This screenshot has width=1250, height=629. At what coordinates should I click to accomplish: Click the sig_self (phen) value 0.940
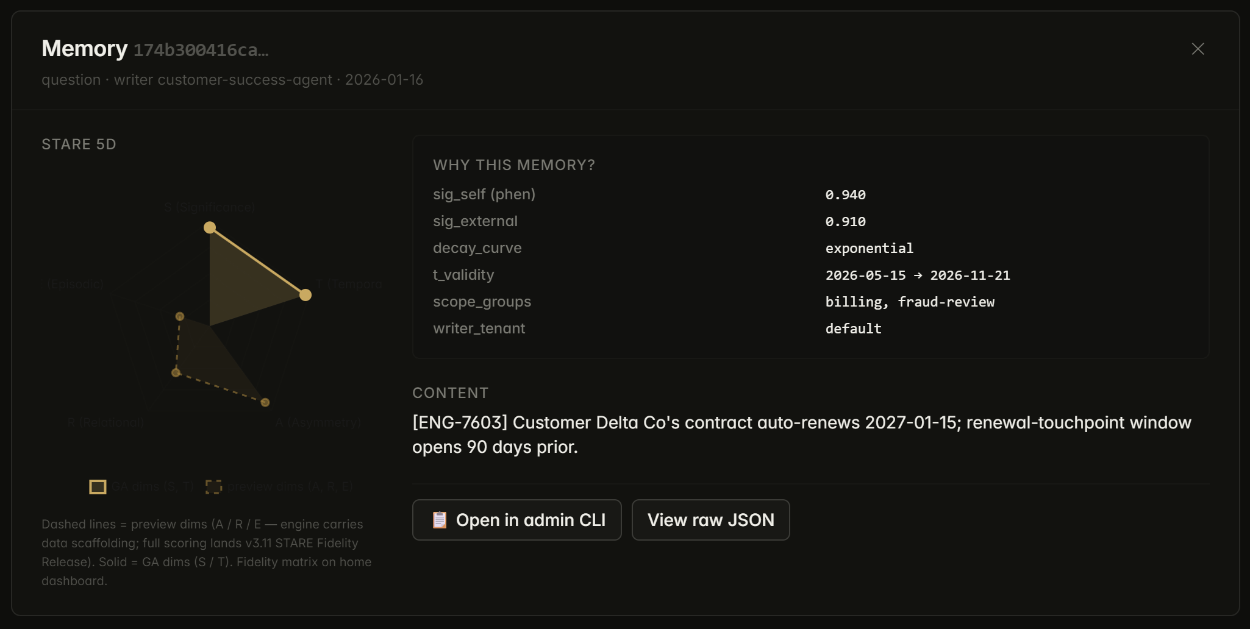(845, 195)
